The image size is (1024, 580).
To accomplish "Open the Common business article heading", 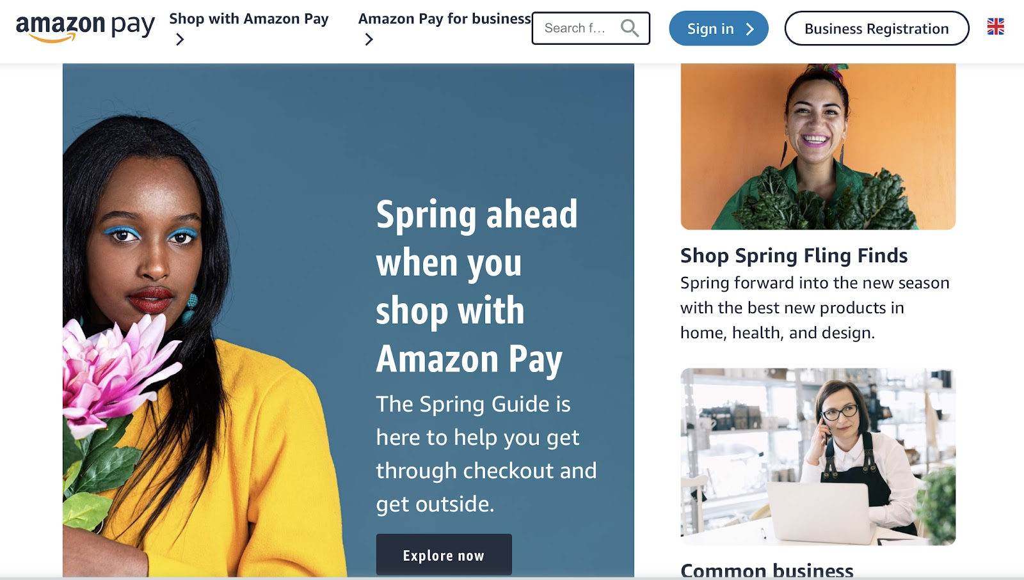I will pyautogui.click(x=767, y=570).
